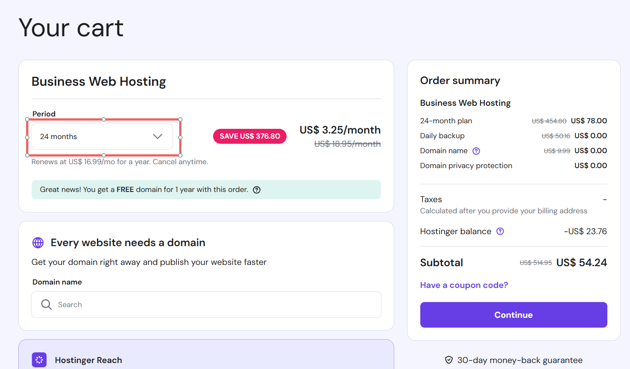Image resolution: width=630 pixels, height=369 pixels.
Task: Show info for Domain name in summary
Action: [476, 151]
